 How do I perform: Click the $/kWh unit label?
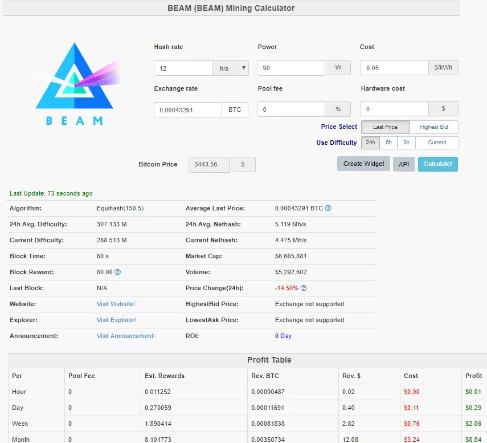[x=443, y=67]
